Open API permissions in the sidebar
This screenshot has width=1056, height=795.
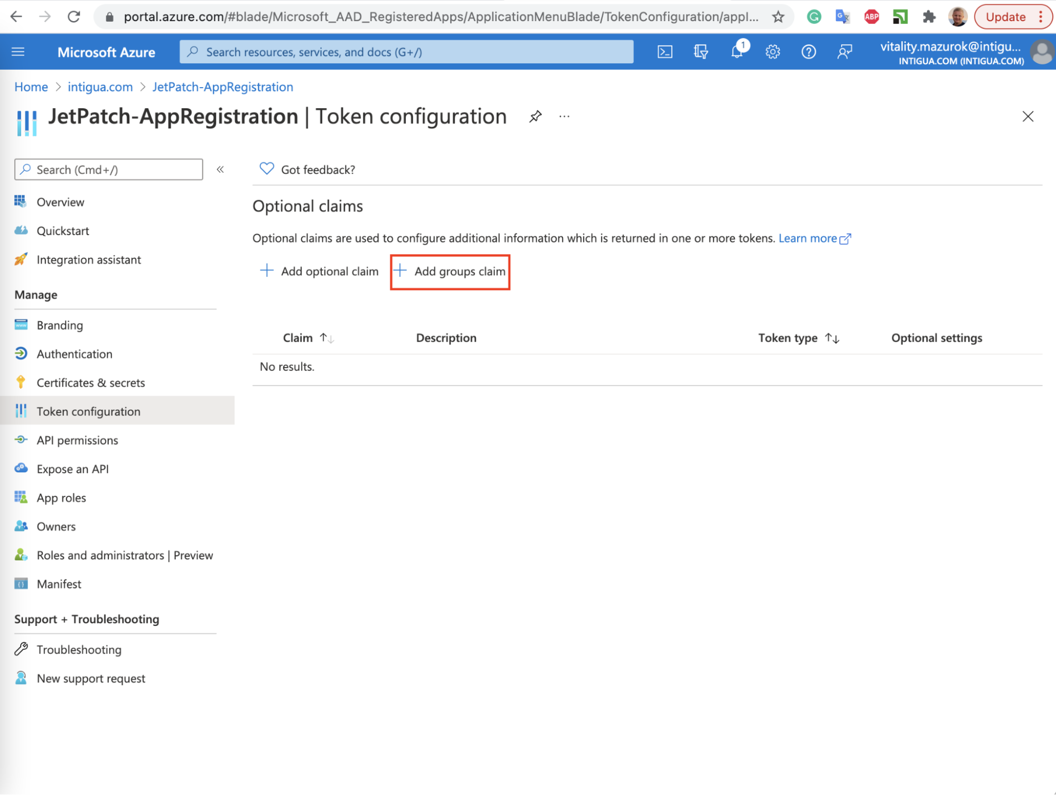pyautogui.click(x=77, y=440)
